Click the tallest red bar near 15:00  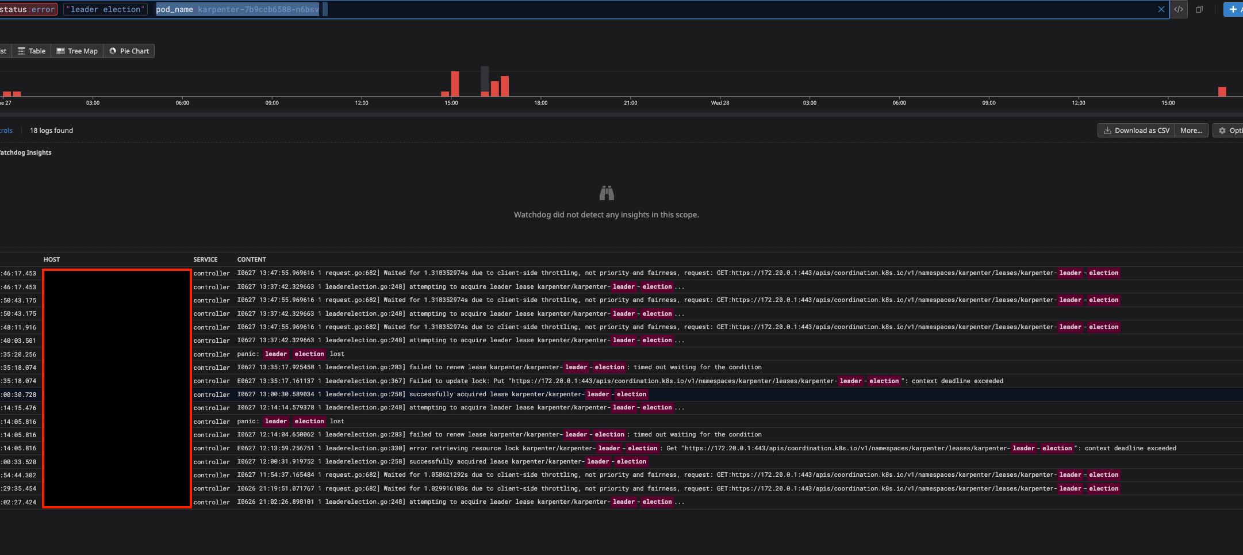tap(455, 84)
